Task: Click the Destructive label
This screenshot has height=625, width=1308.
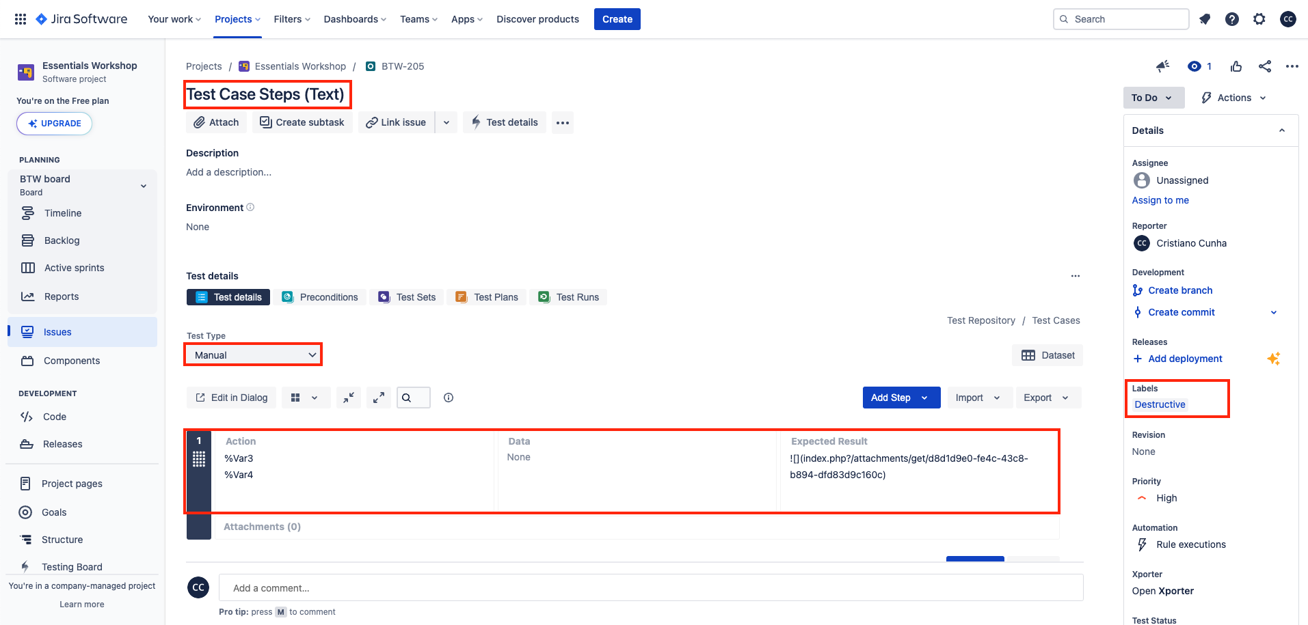Action: [1160, 404]
